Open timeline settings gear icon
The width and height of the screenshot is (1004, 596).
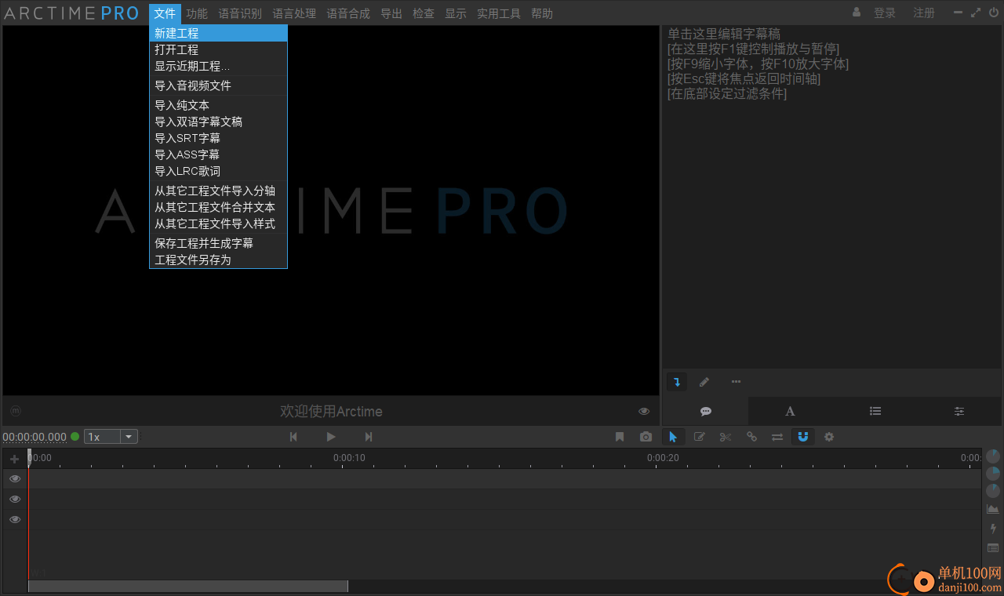click(x=829, y=437)
